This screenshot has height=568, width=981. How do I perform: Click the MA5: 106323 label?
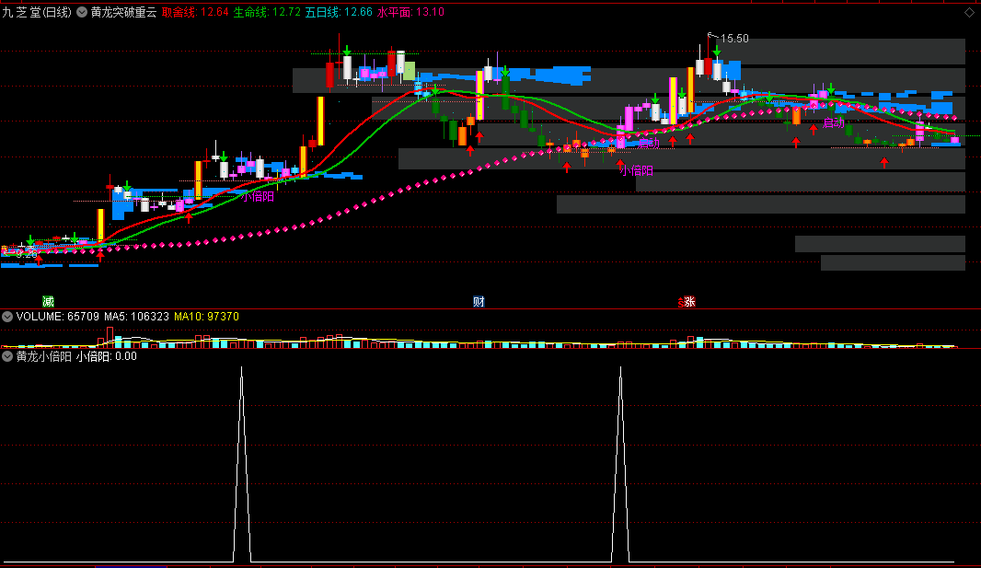pos(136,317)
